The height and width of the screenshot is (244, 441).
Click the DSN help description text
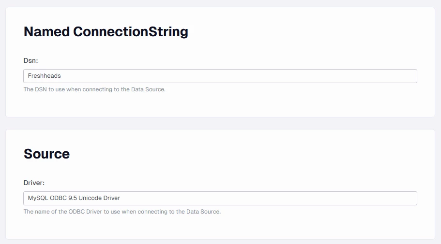(94, 89)
